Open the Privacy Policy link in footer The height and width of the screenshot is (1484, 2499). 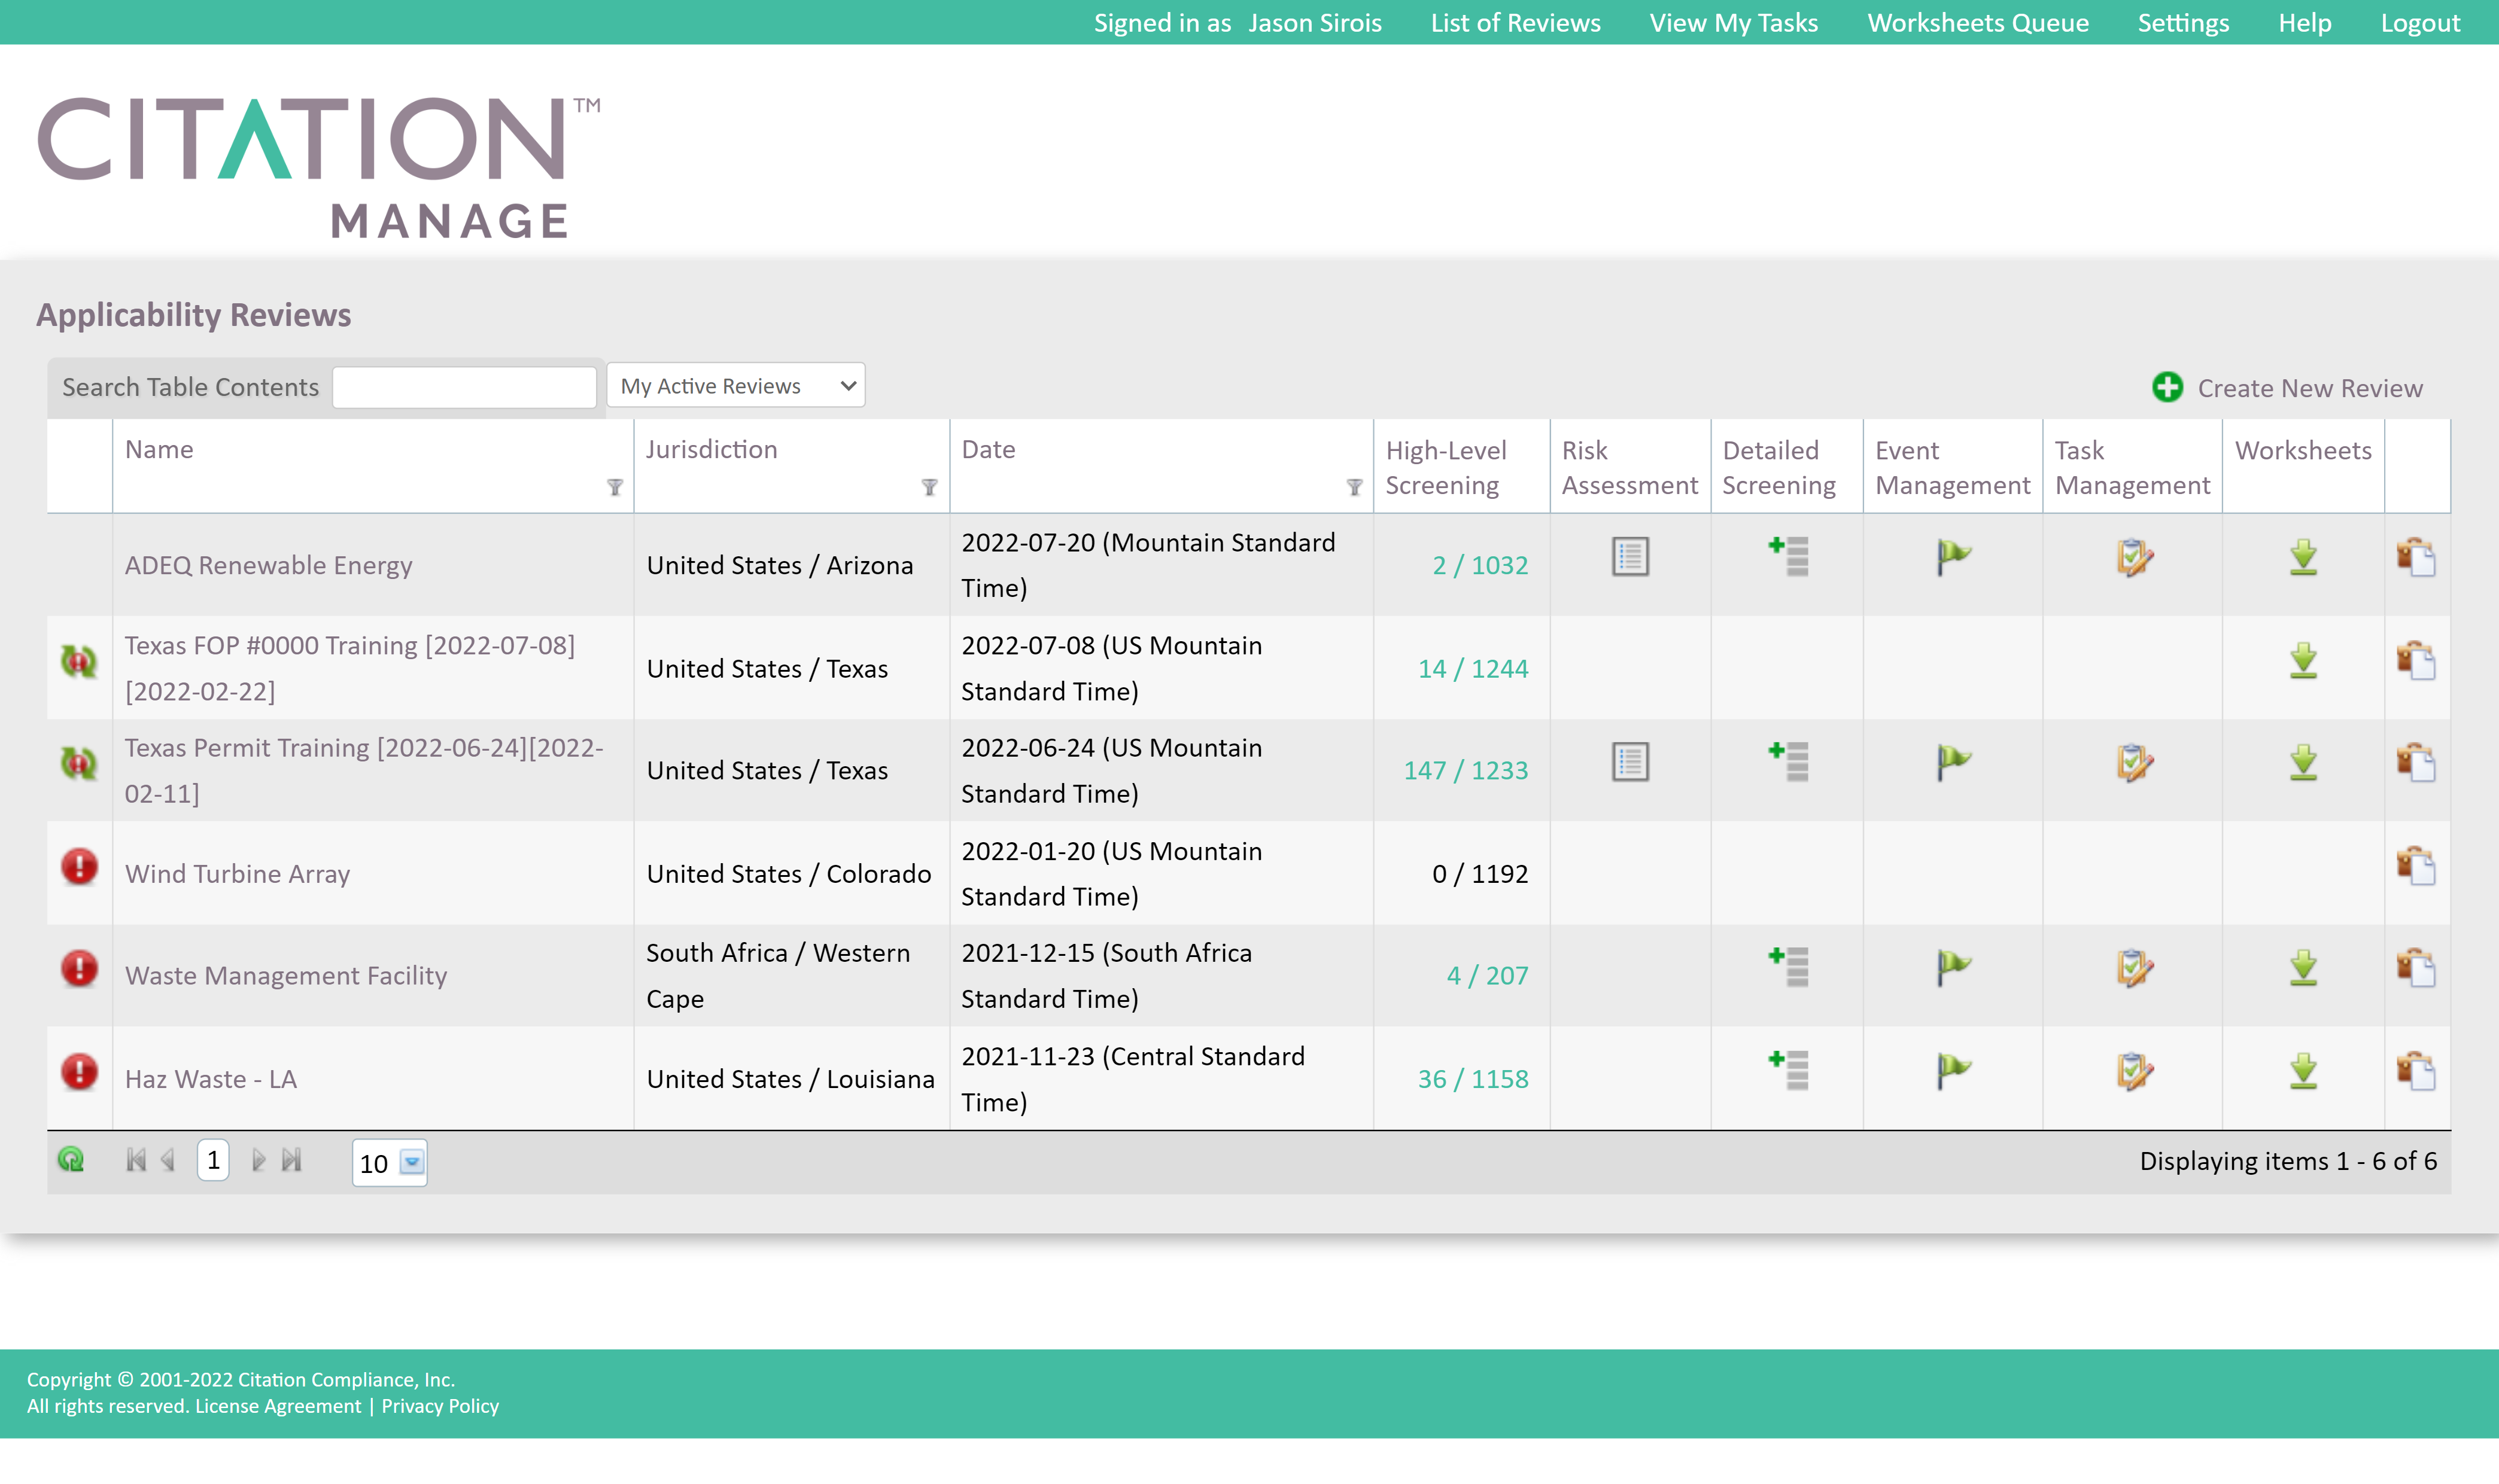point(440,1406)
